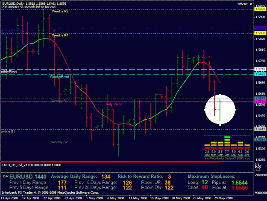Viewport: 267px width, 201px height.
Task: Select the red down-arrow signal above 25 May bars
Action: coord(209,57)
